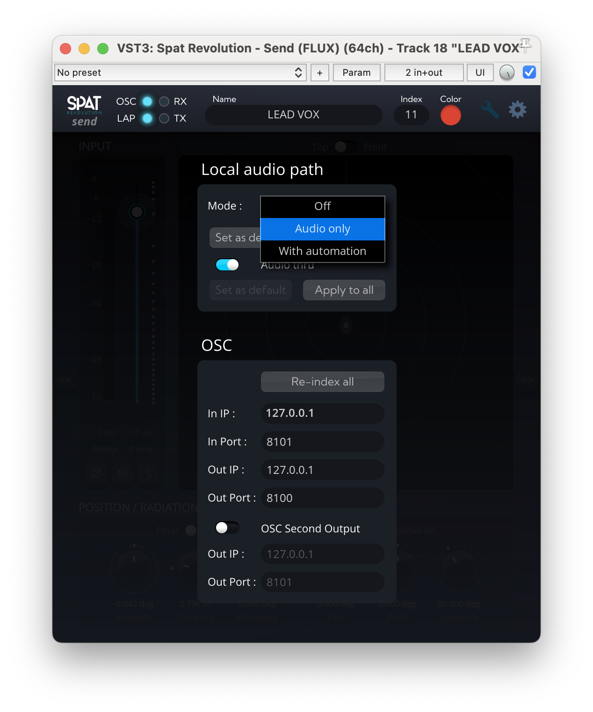593x712 pixels.
Task: Click the wrench setup icon
Action: 490,110
